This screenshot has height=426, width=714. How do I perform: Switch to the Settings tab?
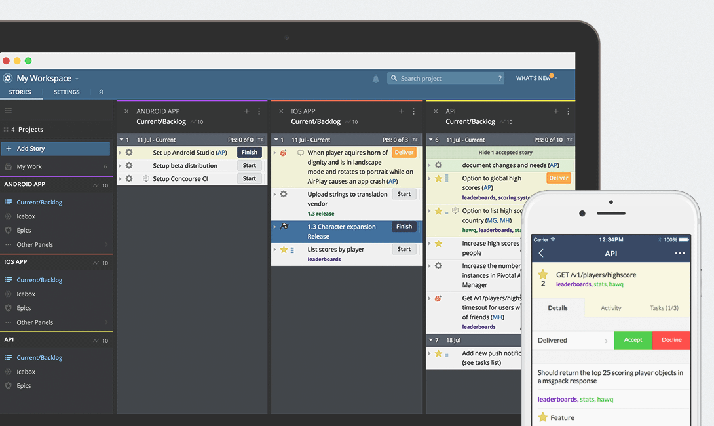tap(66, 92)
